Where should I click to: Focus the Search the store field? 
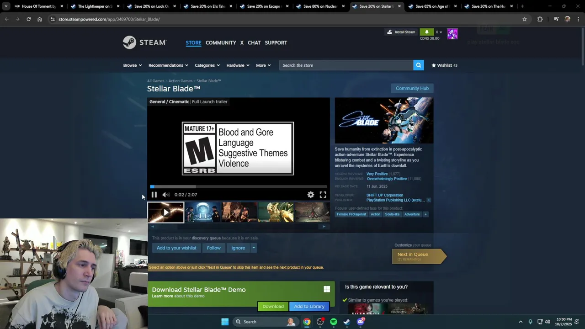pos(346,65)
